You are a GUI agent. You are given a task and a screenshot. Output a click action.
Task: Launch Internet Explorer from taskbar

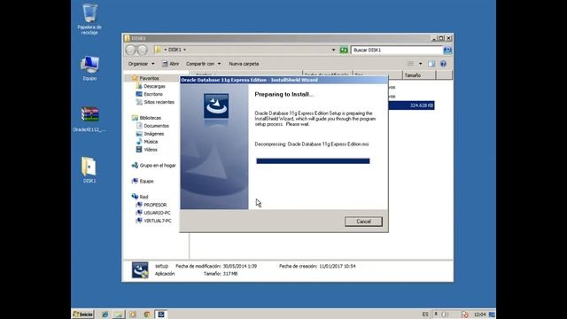[x=105, y=315]
